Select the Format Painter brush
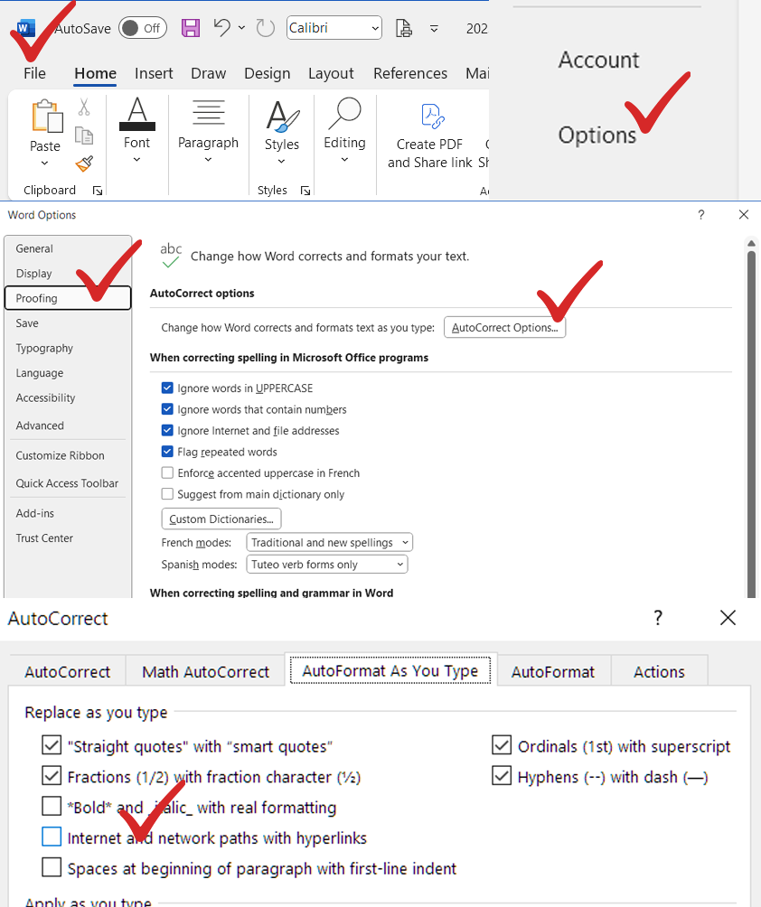The width and height of the screenshot is (761, 907). coord(84,164)
